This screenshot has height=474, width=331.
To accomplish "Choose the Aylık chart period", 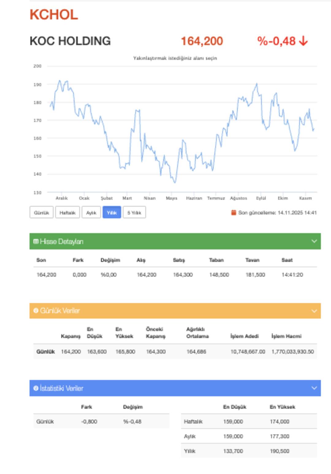I will [x=91, y=212].
